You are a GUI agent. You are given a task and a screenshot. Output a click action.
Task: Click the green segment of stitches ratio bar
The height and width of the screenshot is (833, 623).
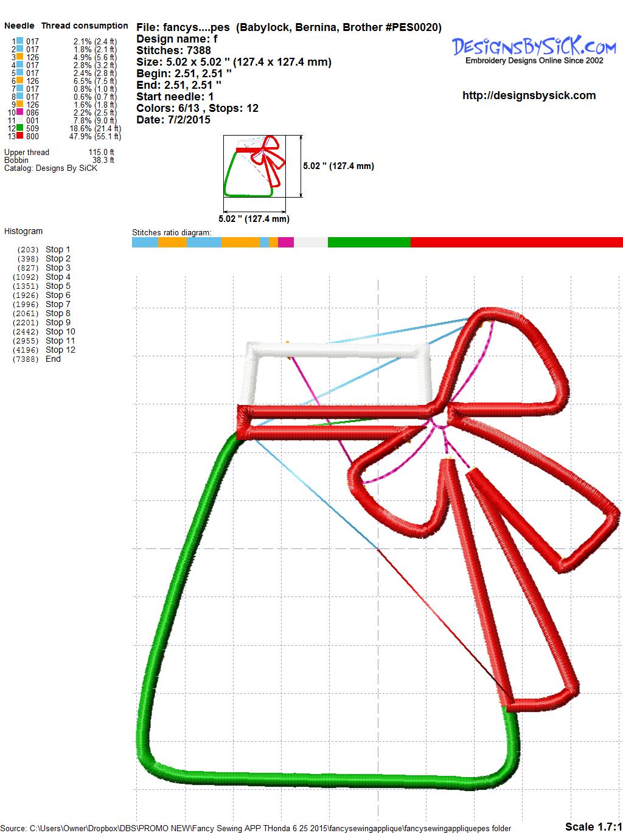coord(369,242)
